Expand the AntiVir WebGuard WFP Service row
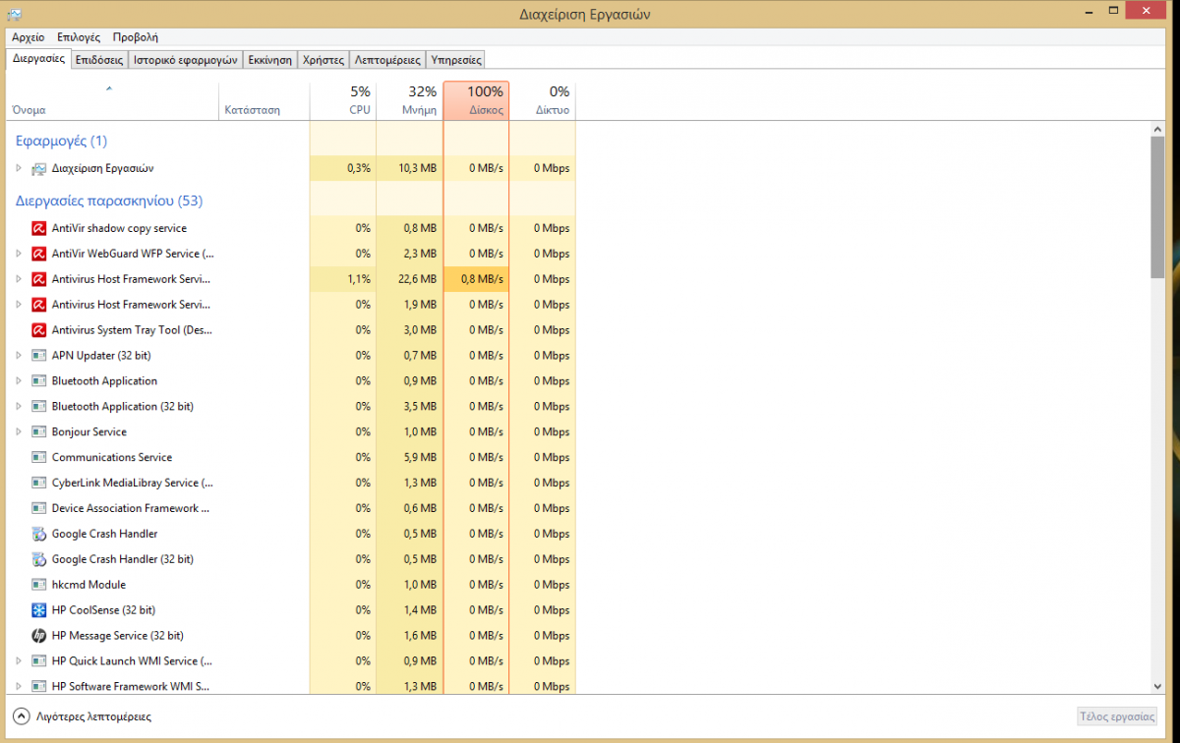Image resolution: width=1180 pixels, height=743 pixels. pos(19,254)
